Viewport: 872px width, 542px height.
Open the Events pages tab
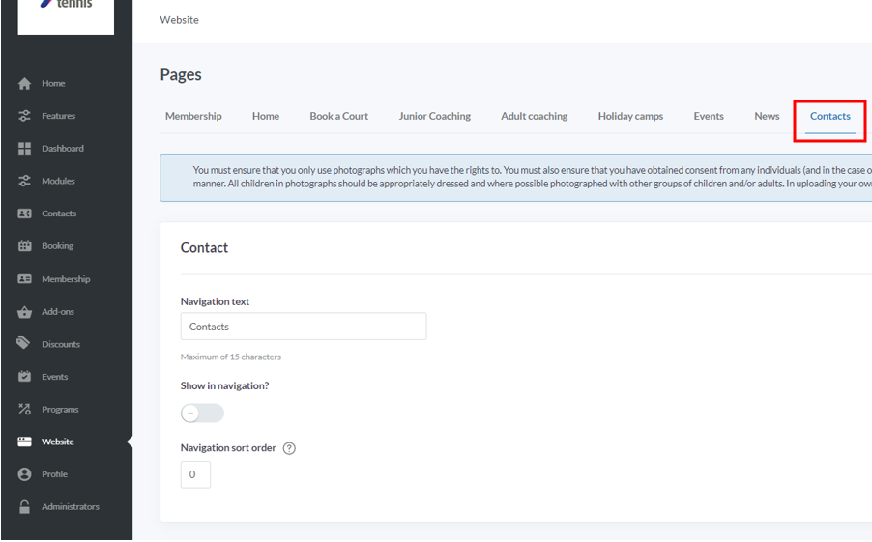(x=709, y=116)
